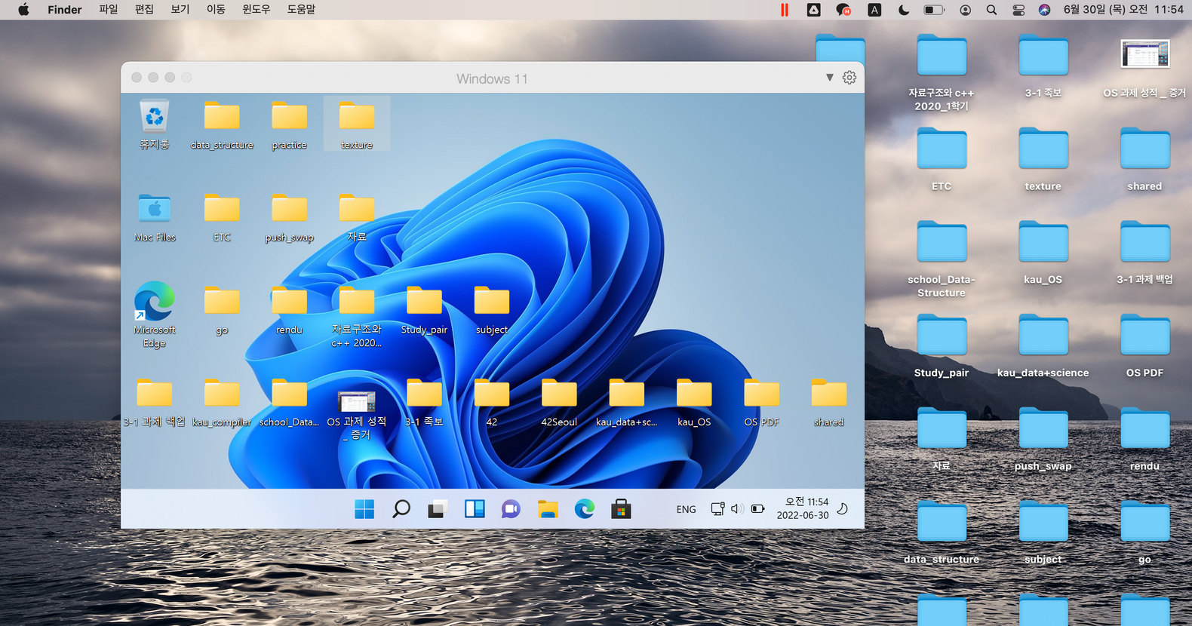This screenshot has height=626, width=1192.
Task: Select push_swap folder on Windows desktop
Action: coord(290,217)
